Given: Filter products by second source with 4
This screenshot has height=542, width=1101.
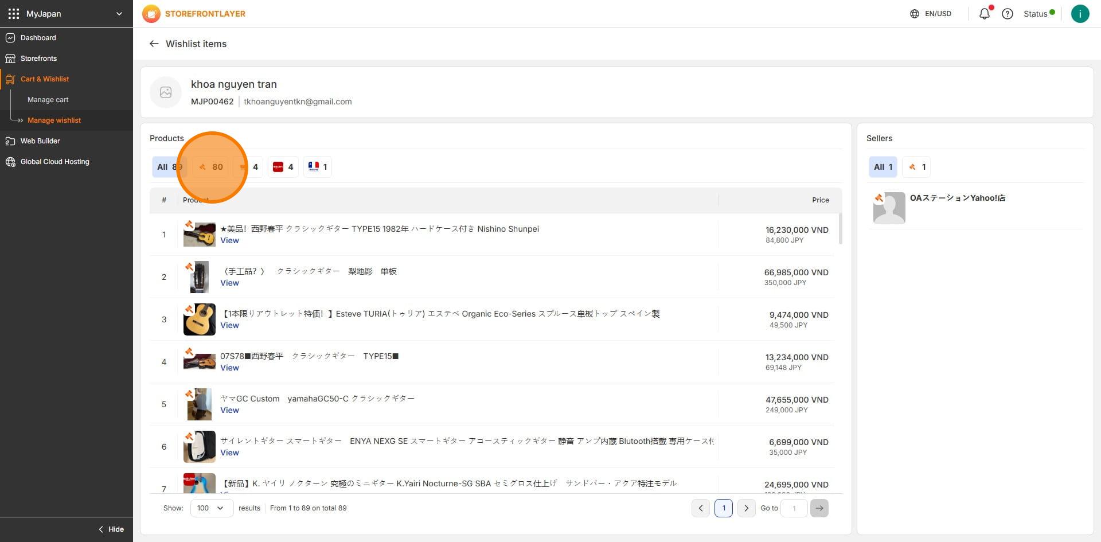Looking at the screenshot, I should coord(249,167).
